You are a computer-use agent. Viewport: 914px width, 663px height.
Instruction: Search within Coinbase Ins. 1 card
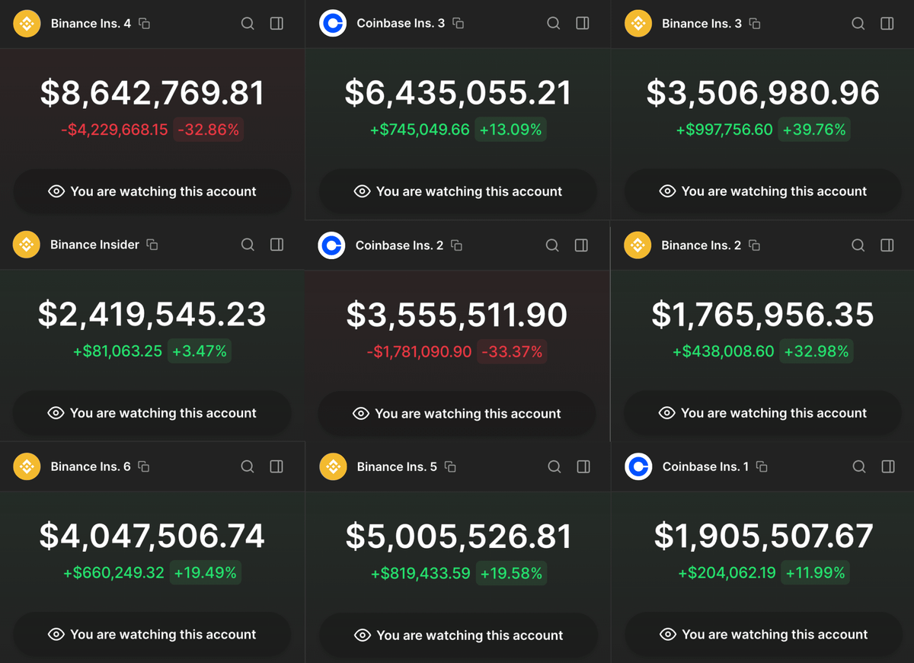tap(859, 466)
